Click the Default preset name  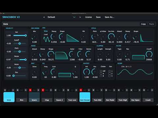[x=51, y=17]
